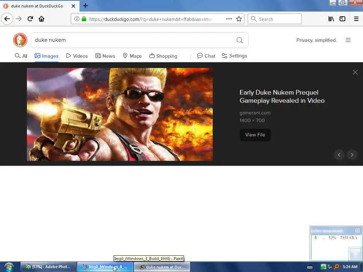
Task: Show site information icon in address bar
Action: (77, 19)
